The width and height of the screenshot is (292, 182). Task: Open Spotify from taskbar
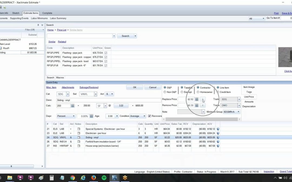(104, 178)
